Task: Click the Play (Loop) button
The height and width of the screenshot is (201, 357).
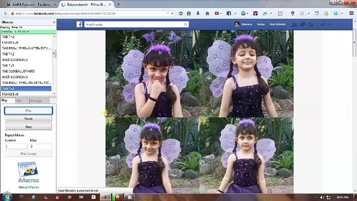Action: pyautogui.click(x=28, y=154)
